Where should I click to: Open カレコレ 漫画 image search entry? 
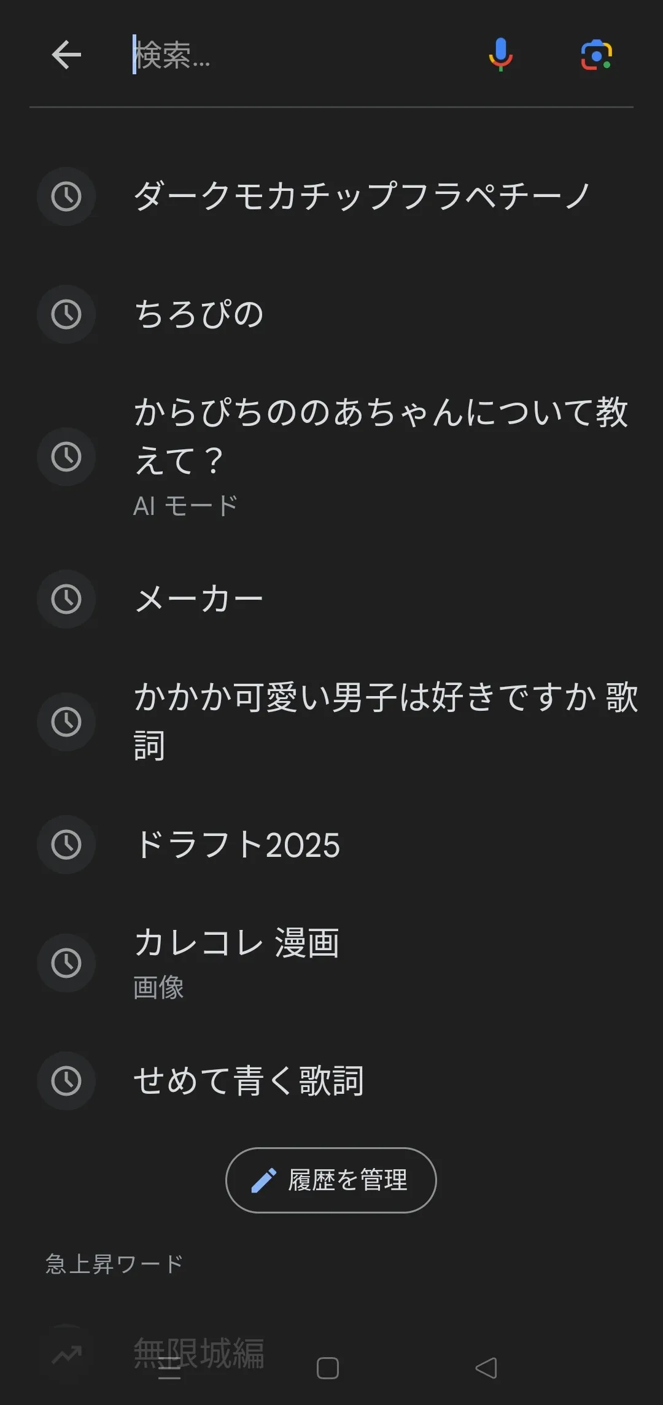pos(237,962)
